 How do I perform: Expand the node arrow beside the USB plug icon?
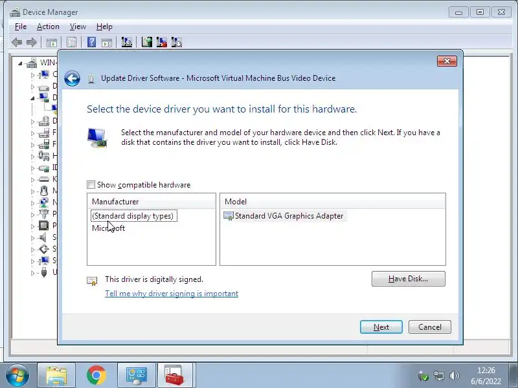[x=32, y=272]
